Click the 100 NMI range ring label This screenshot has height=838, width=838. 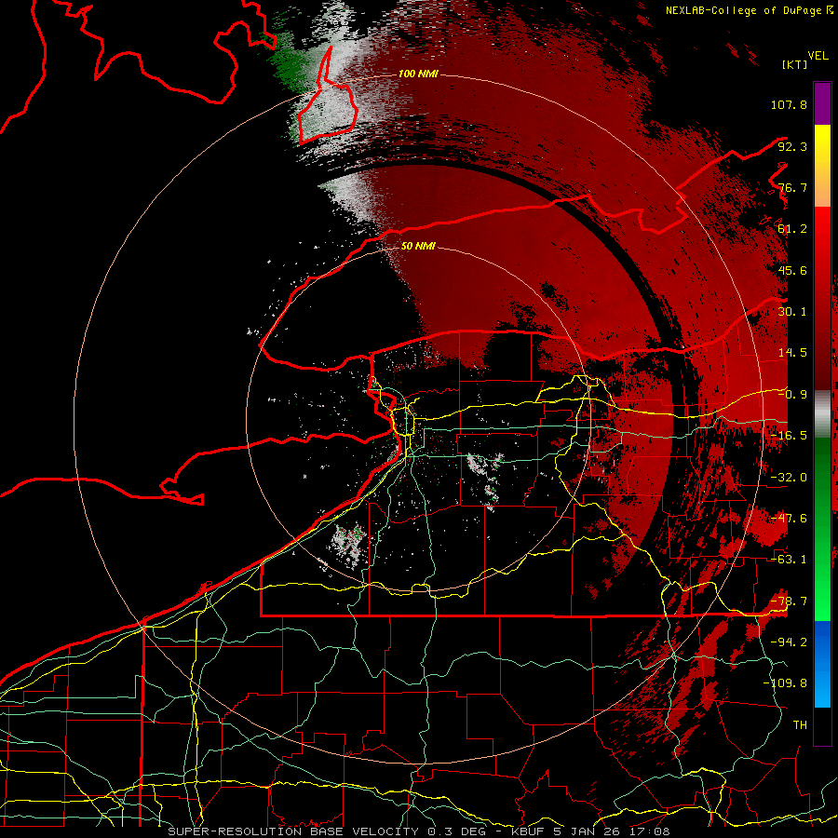tap(418, 74)
